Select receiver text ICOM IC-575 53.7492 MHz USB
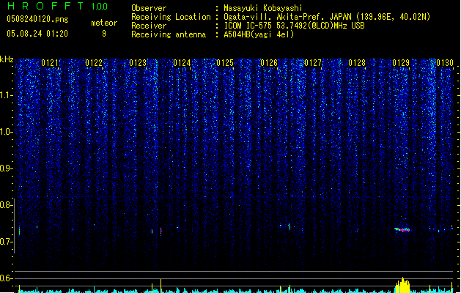Viewport: 461px width, 293px height. point(294,26)
